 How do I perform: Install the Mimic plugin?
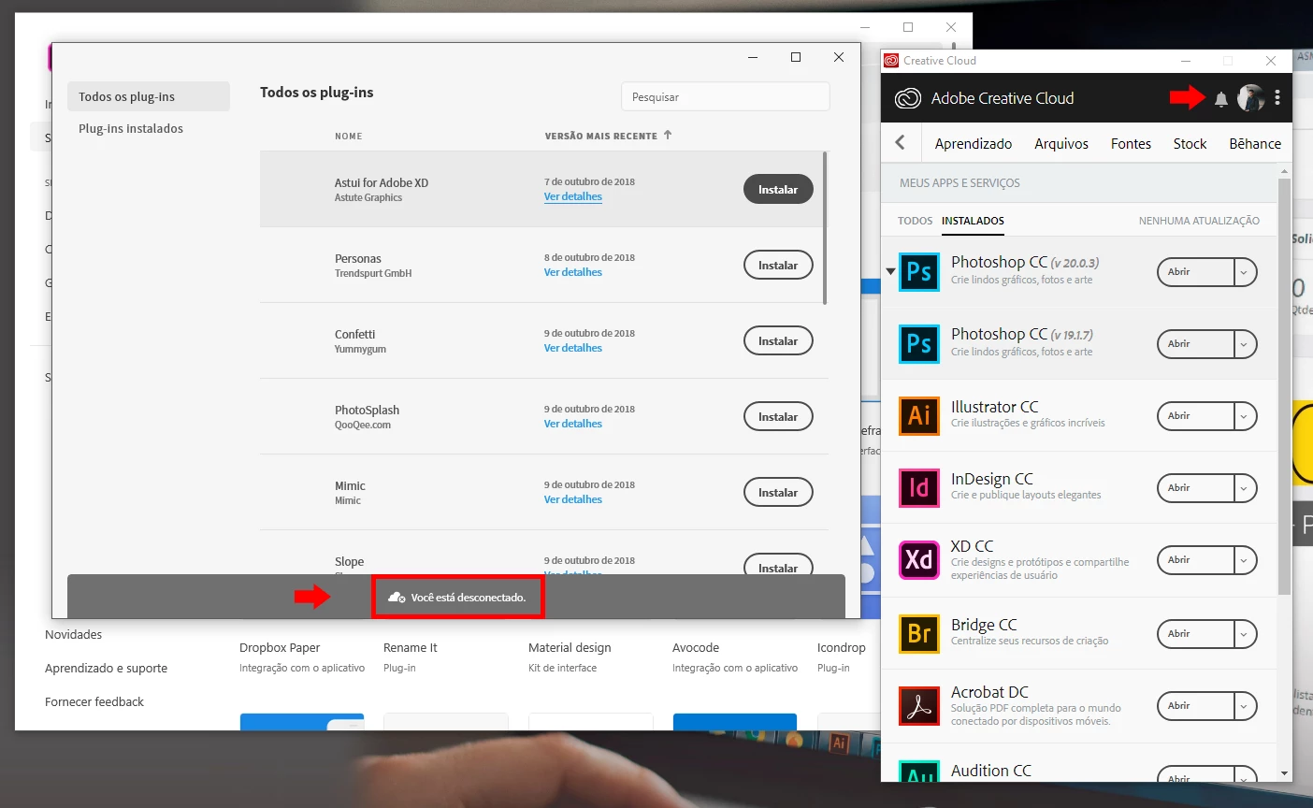778,492
